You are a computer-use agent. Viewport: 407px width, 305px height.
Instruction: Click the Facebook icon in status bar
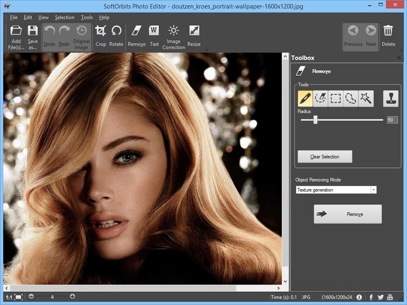click(x=371, y=296)
